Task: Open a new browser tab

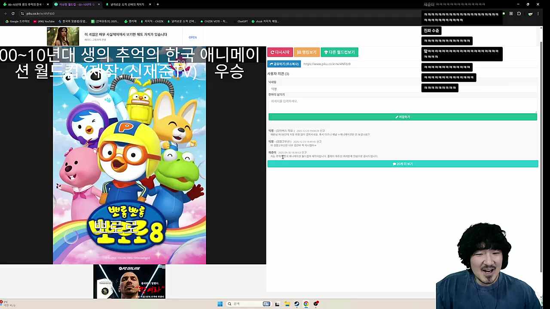Action: point(158,4)
